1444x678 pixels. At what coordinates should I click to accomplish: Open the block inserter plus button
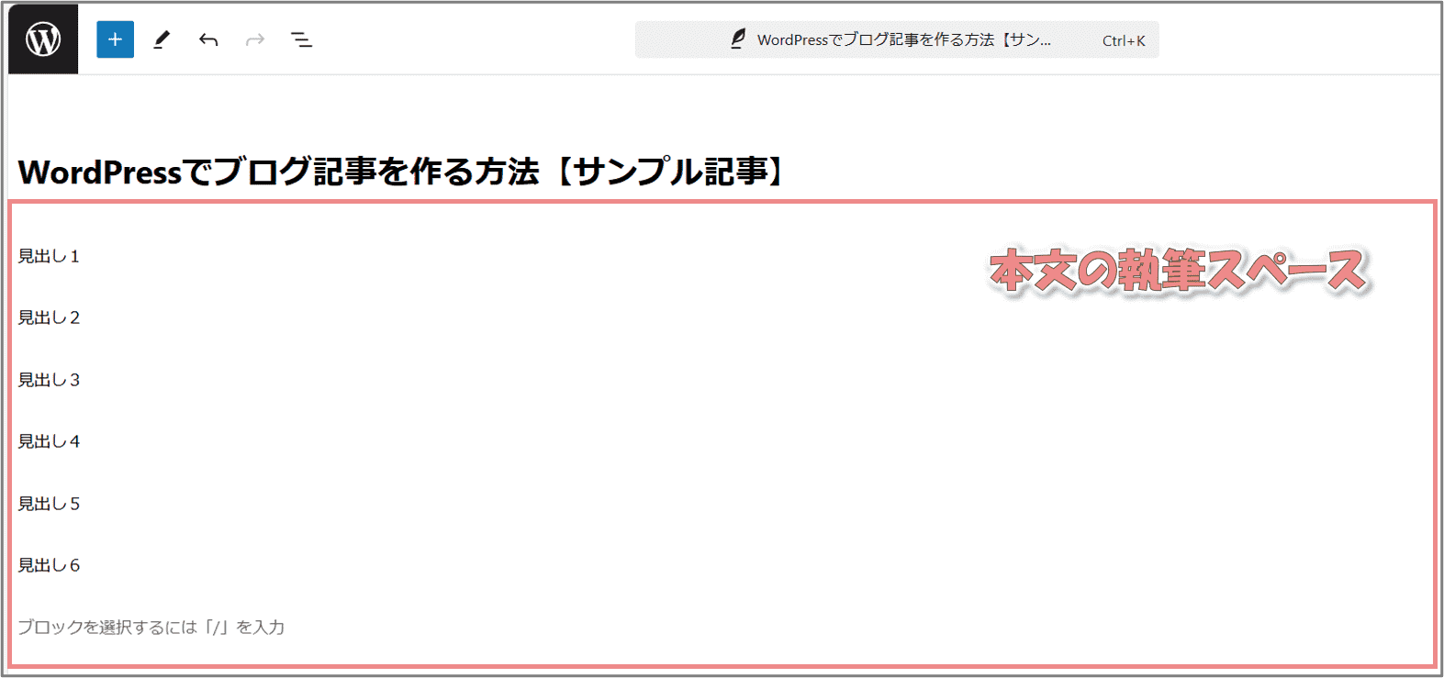point(115,39)
